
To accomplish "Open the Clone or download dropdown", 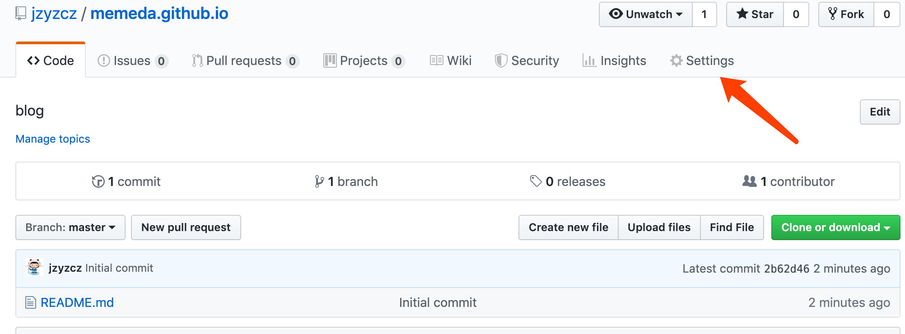I will [835, 227].
